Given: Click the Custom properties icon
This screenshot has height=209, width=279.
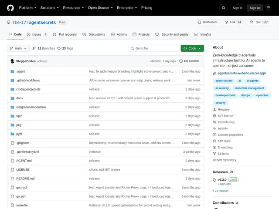Looking at the screenshot, I should pos(214,135).
